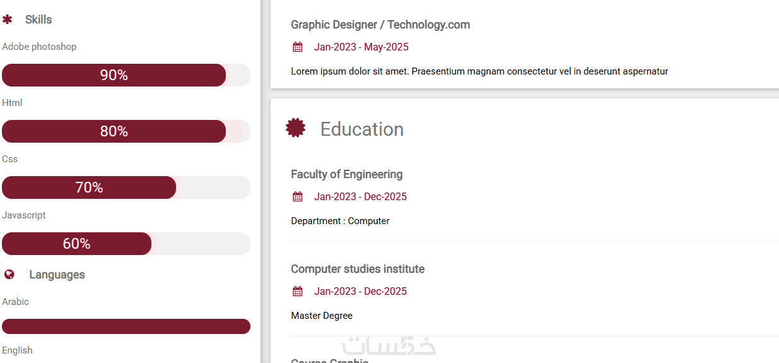
Task: Click calendar icon under Computer studies institute
Action: (x=298, y=292)
